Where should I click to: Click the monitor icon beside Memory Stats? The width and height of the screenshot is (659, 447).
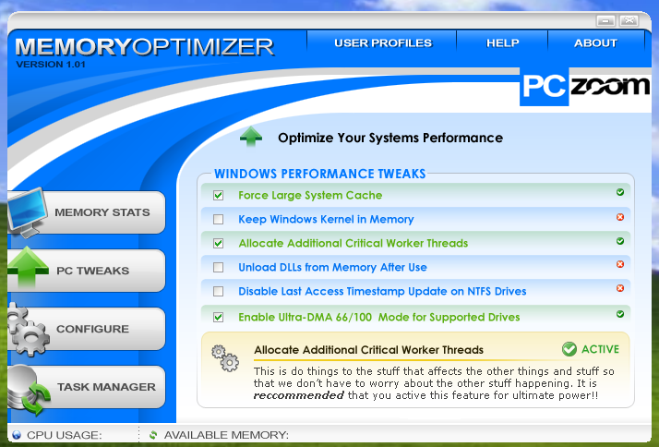tap(27, 213)
